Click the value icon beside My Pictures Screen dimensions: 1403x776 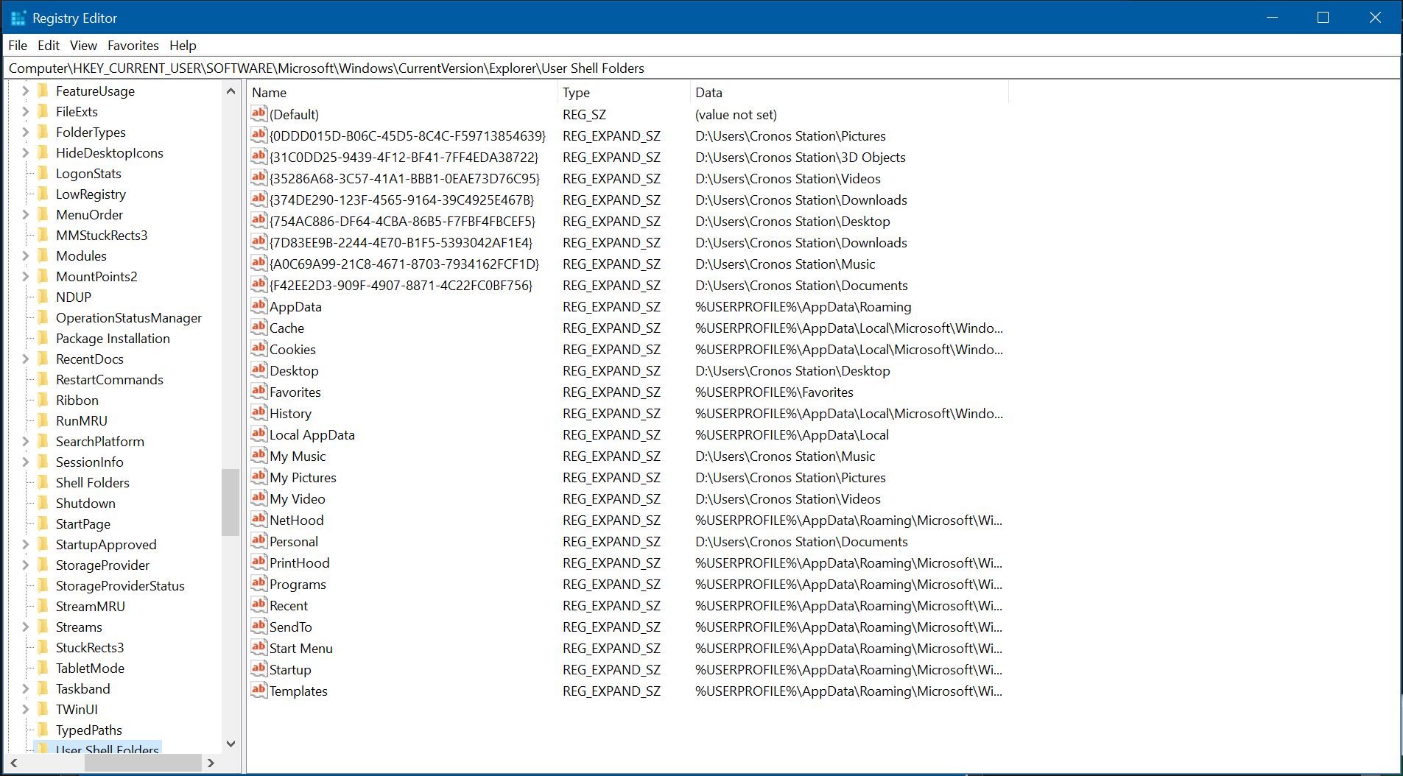pyautogui.click(x=259, y=476)
